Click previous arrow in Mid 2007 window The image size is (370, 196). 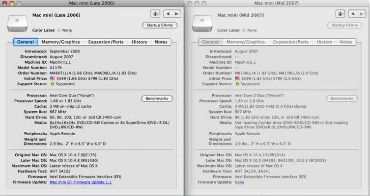[x=353, y=14]
